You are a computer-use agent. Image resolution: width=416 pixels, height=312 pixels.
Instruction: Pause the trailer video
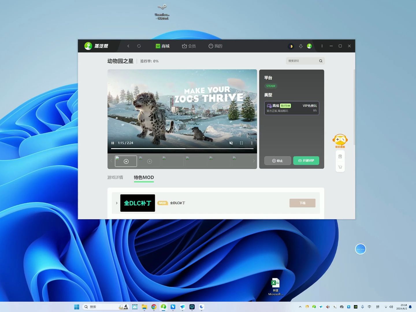[x=113, y=143]
